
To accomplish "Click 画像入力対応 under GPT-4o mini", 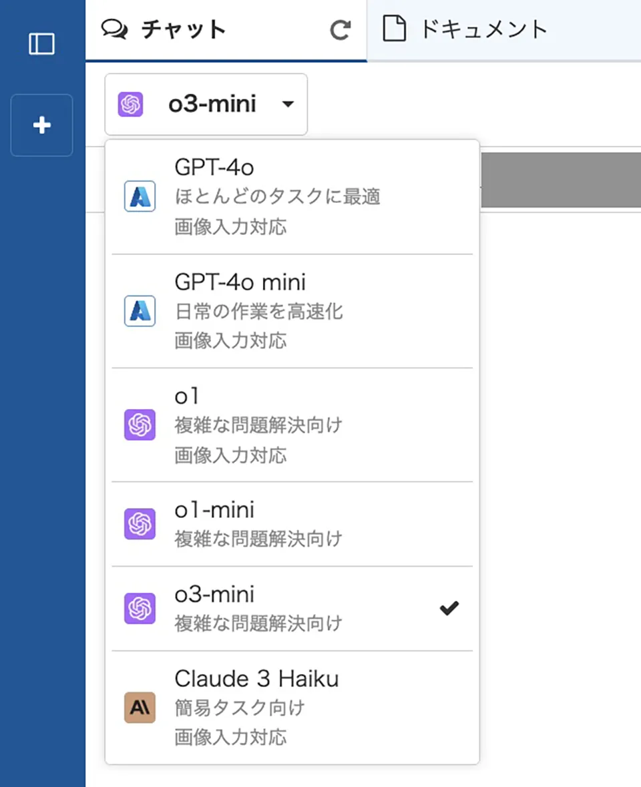I will pyautogui.click(x=230, y=341).
